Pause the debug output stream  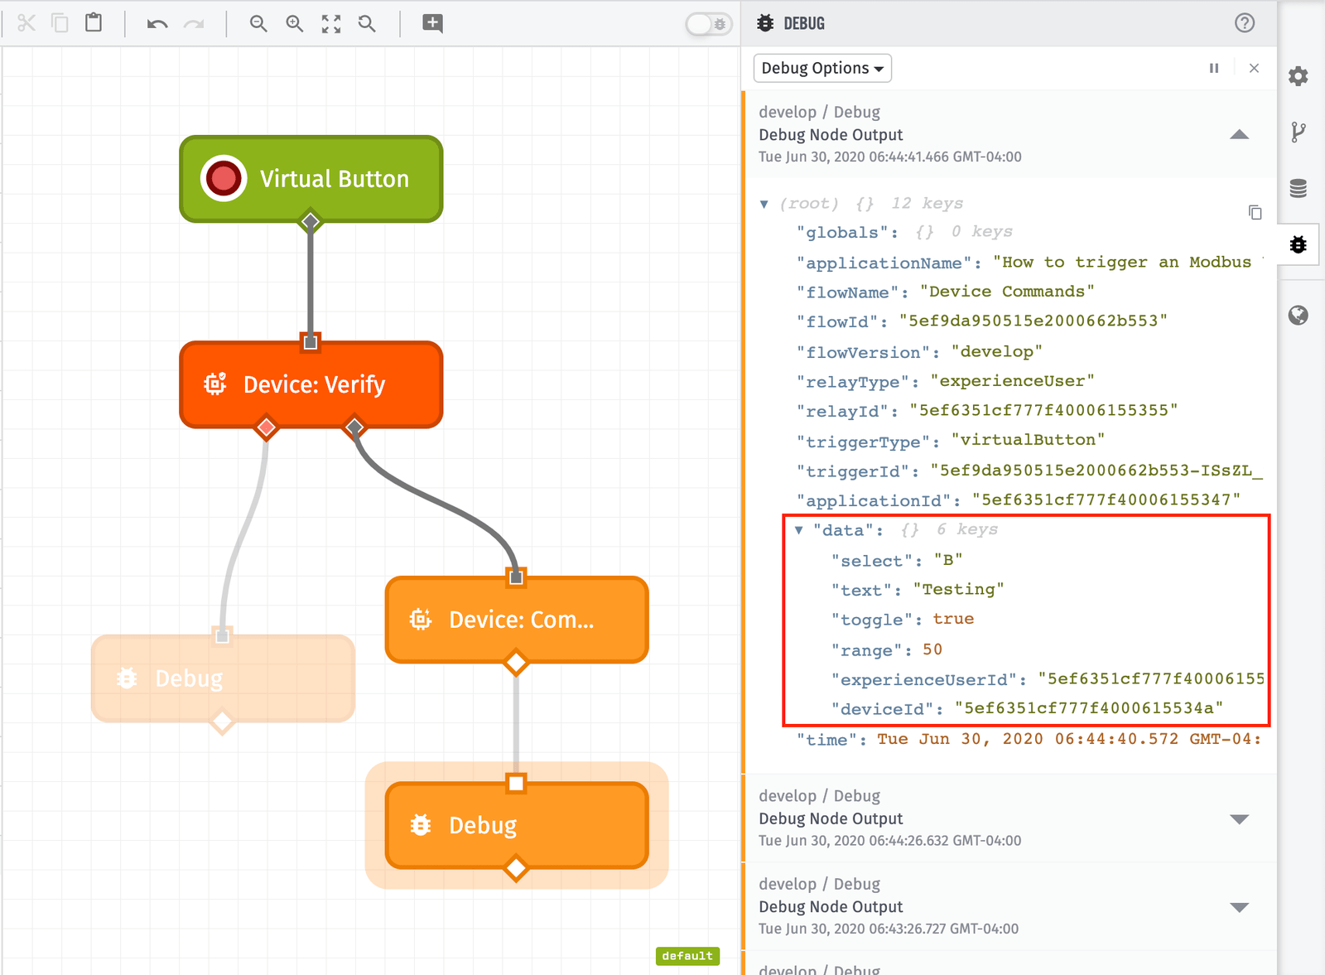(1214, 68)
